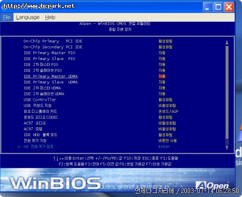The height and width of the screenshot is (197, 242).
Task: Click 활성화됨 value of IDE HDD block mode
Action: point(166,135)
